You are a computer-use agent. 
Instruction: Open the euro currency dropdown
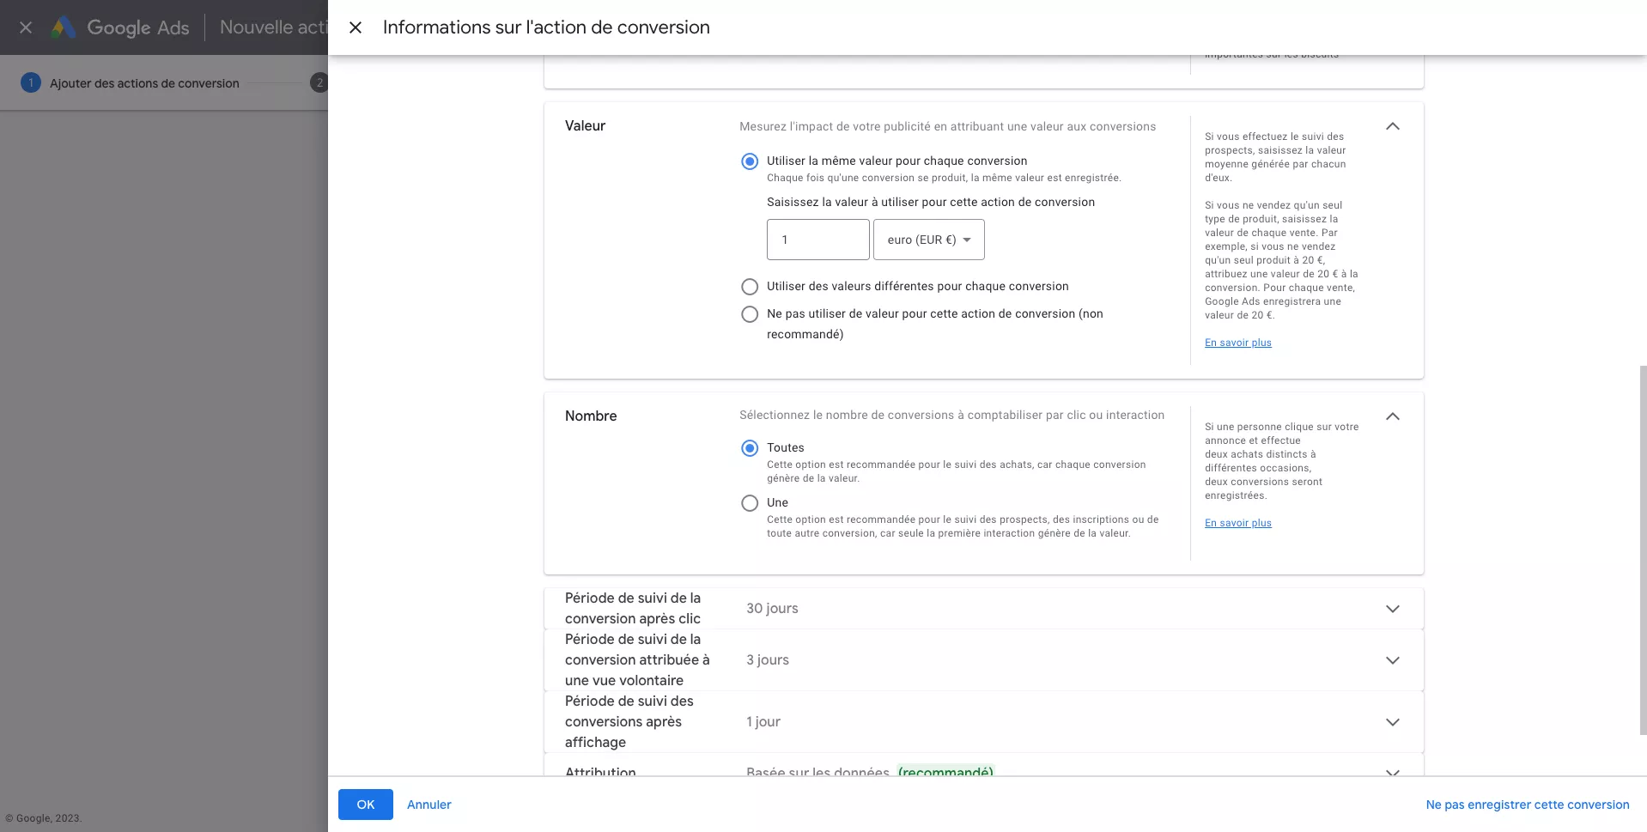[928, 240]
